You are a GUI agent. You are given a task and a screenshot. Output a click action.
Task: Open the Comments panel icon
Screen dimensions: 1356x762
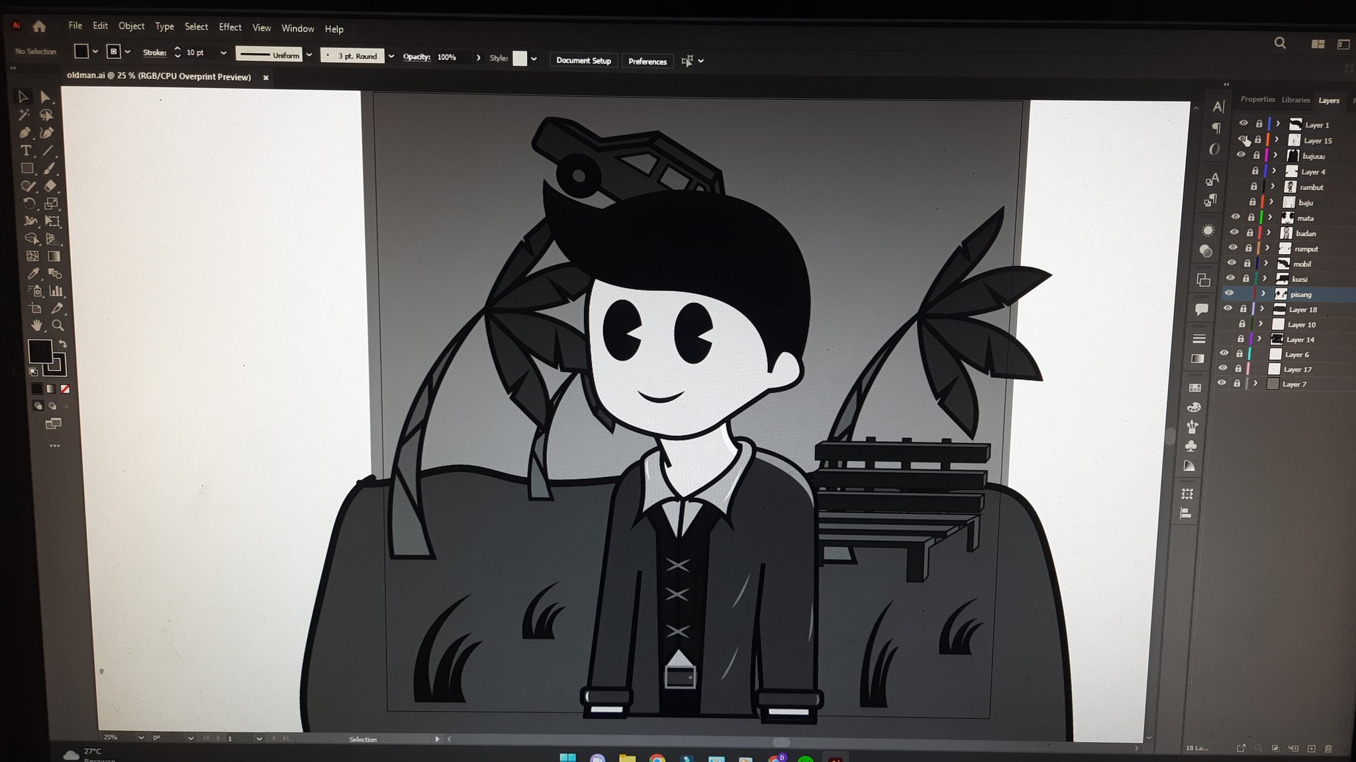click(x=1201, y=309)
